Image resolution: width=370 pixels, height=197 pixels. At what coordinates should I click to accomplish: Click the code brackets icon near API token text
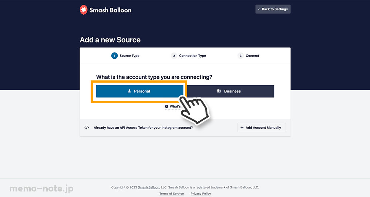click(87, 128)
